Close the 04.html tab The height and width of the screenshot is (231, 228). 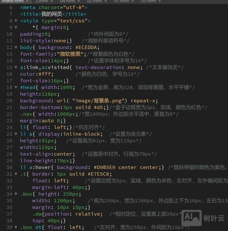[79, 1]
